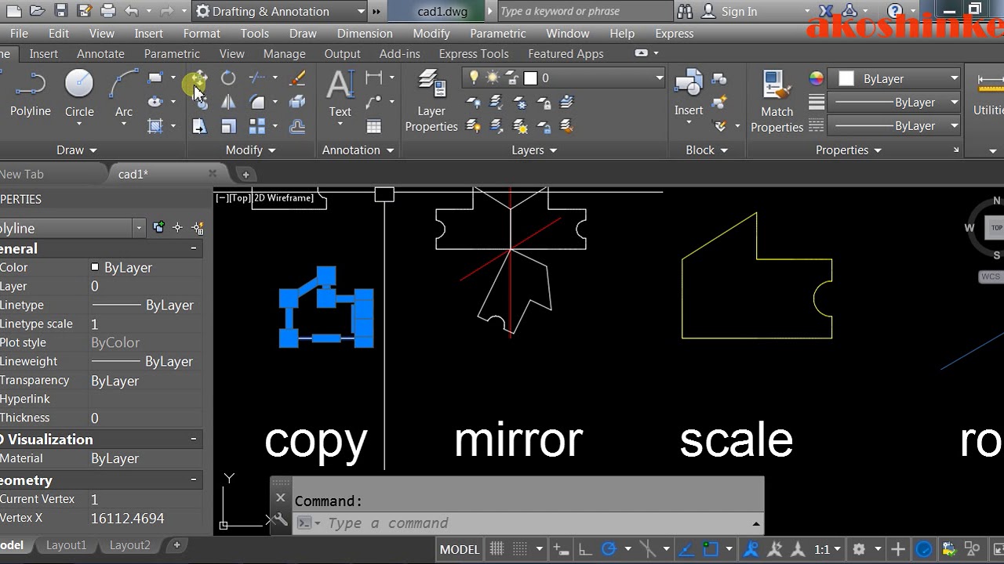Image resolution: width=1004 pixels, height=564 pixels.
Task: Toggle grid display in status bar
Action: point(497,549)
